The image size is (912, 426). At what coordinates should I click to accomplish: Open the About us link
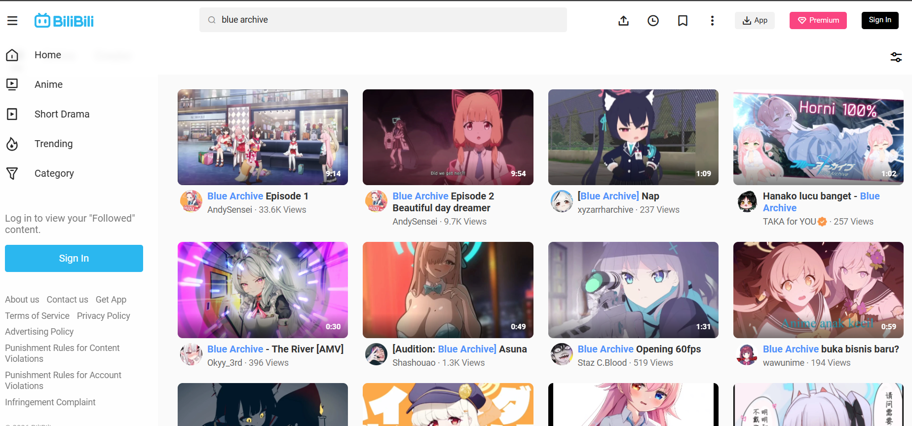click(22, 300)
